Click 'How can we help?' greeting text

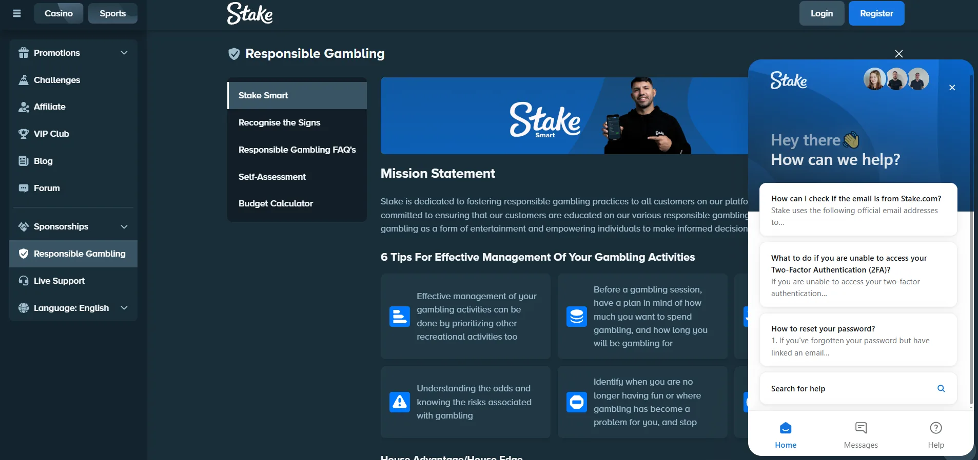point(835,160)
